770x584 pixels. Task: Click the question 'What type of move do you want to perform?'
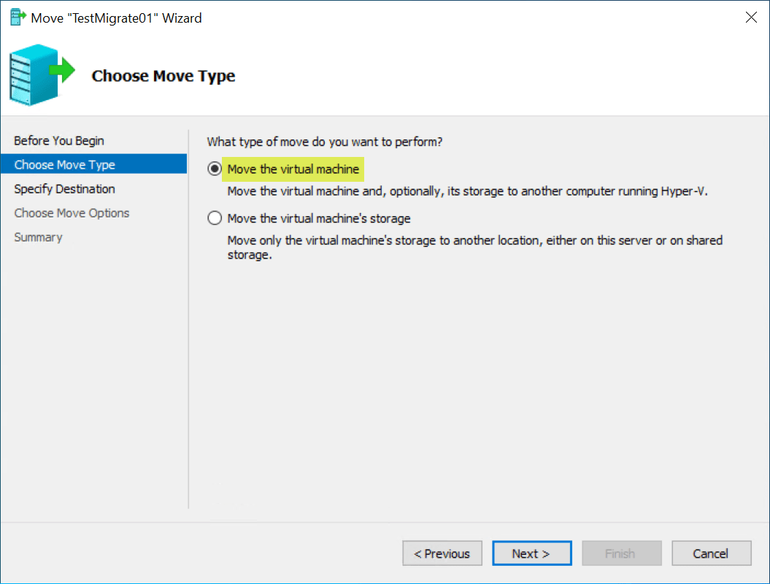pos(325,142)
